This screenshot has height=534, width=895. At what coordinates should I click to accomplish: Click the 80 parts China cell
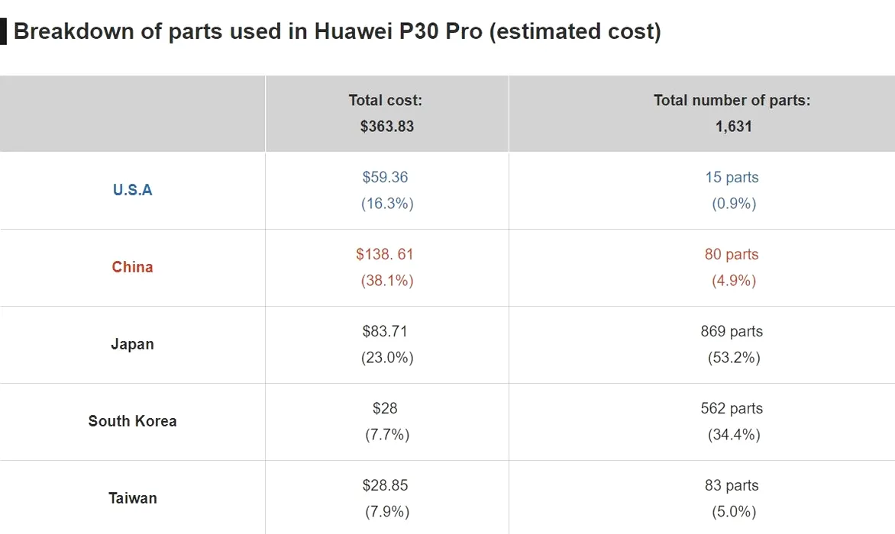(x=732, y=267)
